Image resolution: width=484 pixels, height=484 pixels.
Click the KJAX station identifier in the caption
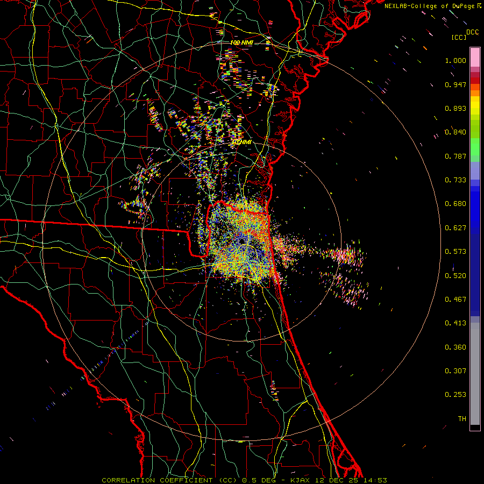pos(301,480)
